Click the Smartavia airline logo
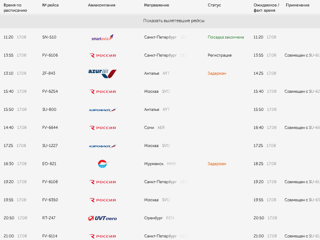 (x=103, y=37)
